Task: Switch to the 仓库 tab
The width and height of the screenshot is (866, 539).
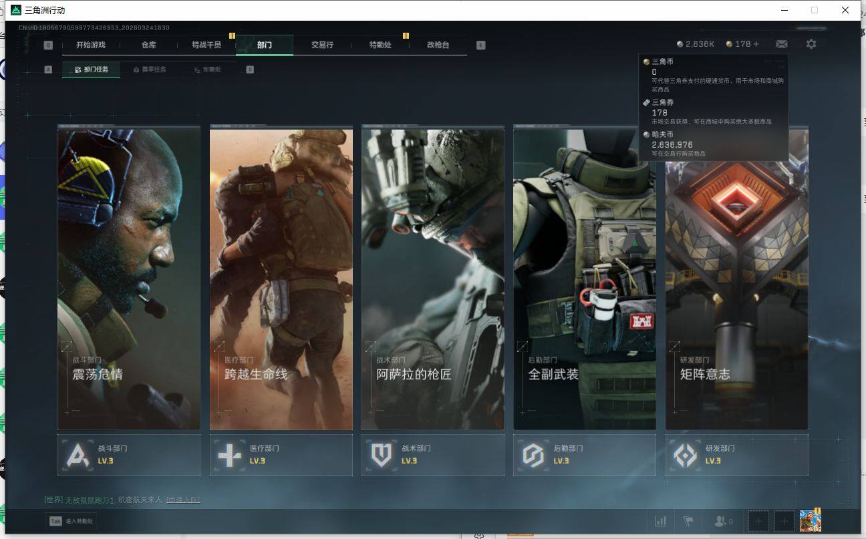Action: coord(148,45)
